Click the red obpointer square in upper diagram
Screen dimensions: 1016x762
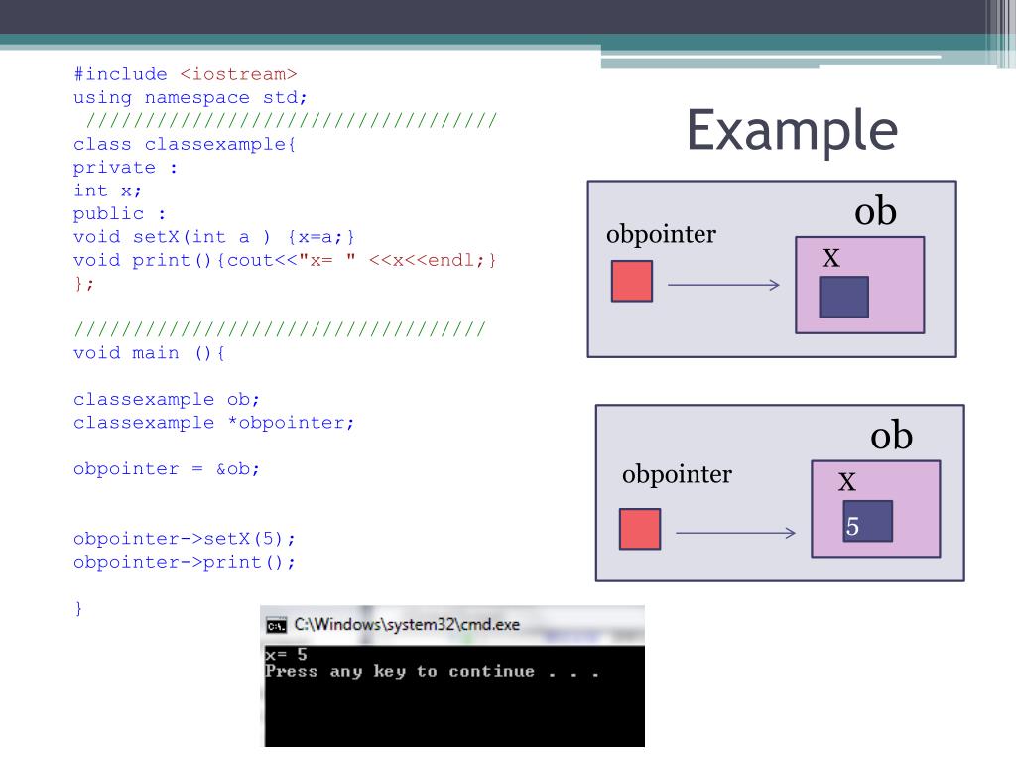(x=632, y=281)
